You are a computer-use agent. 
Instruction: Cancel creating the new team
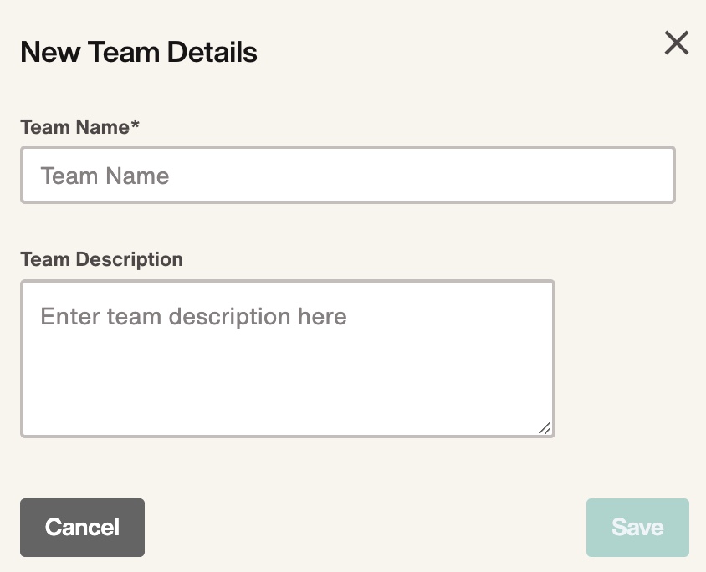[83, 528]
